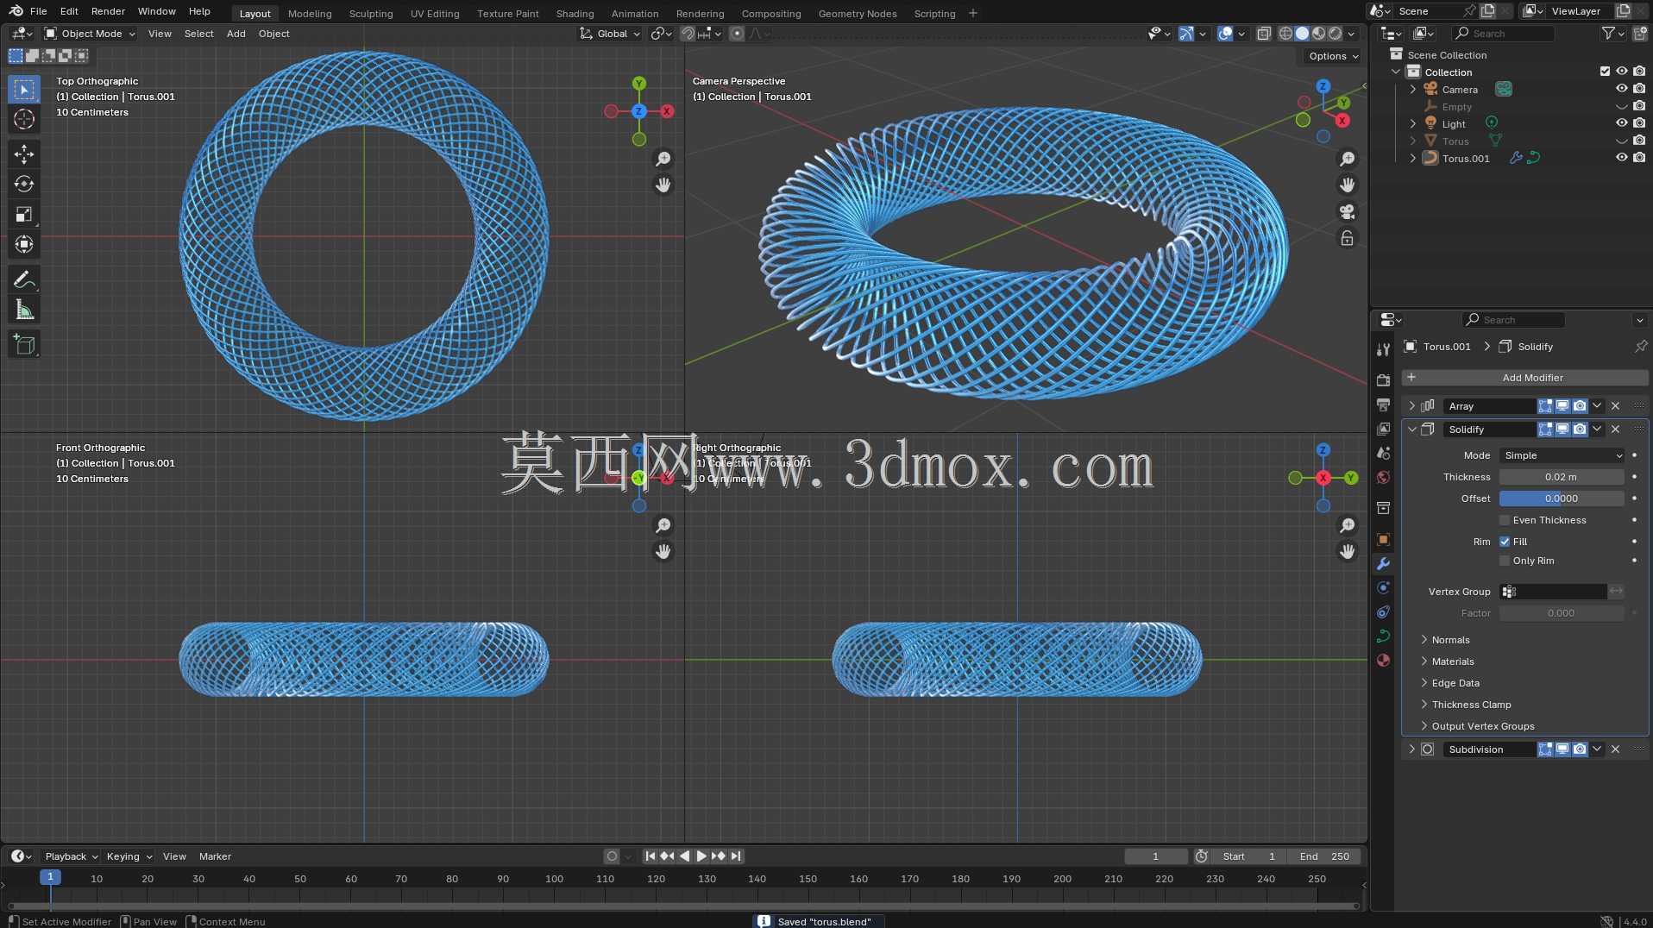Click the Thickness value field

pos(1562,477)
